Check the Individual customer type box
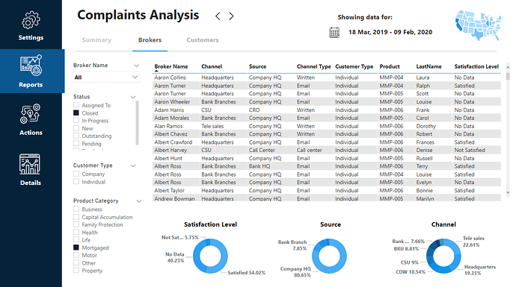Viewport: 516px width, 287px height. (76, 181)
